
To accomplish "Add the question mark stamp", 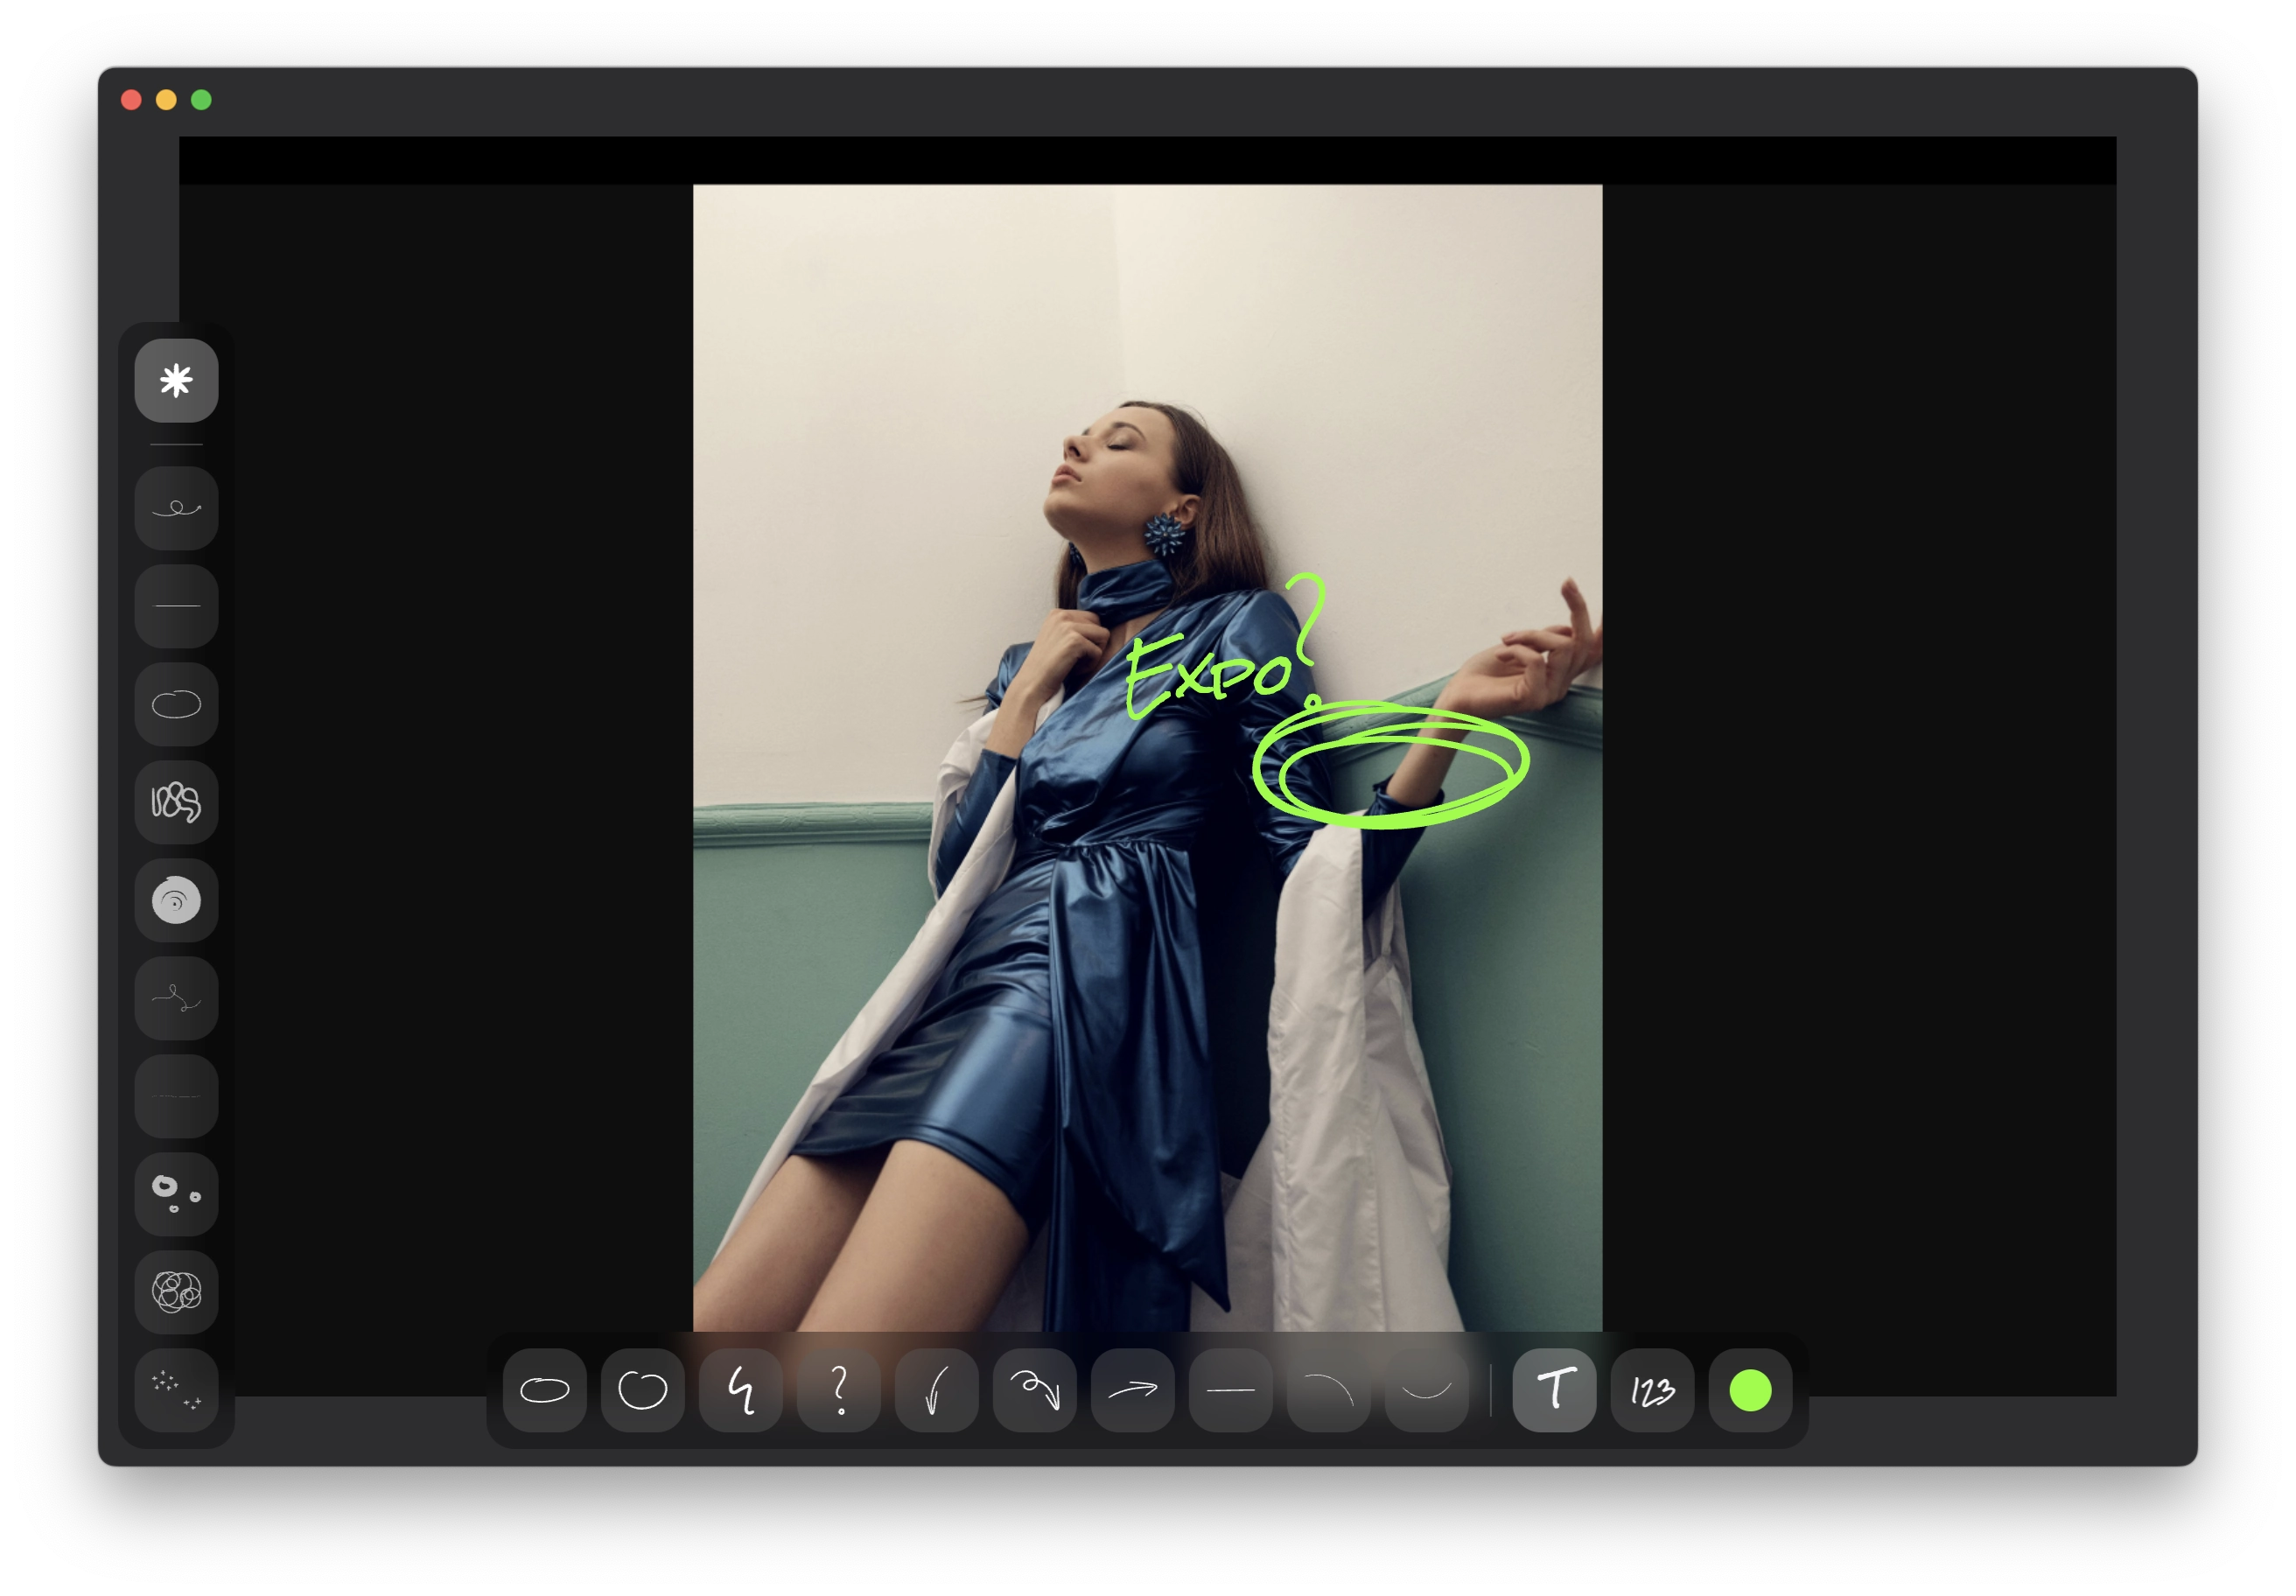I will point(839,1390).
